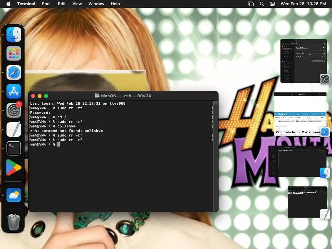Click 'Complete list of Mac viruses' headline

[298, 132]
